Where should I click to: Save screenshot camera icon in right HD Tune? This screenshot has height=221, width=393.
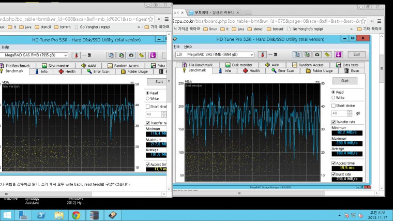tap(317, 54)
